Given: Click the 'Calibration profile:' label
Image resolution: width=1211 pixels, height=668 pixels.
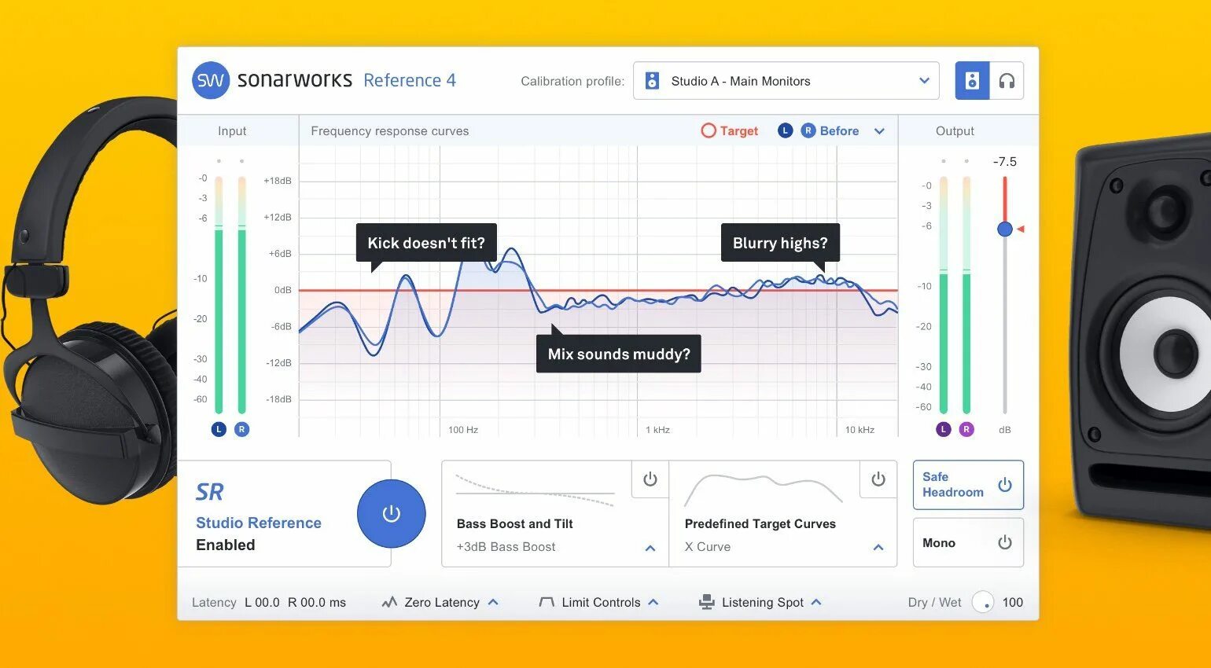Looking at the screenshot, I should 572,81.
